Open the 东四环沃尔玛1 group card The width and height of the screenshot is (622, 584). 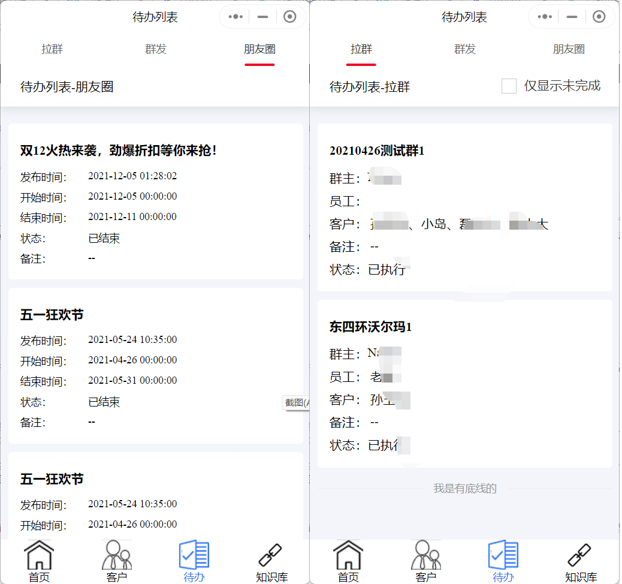click(x=464, y=384)
